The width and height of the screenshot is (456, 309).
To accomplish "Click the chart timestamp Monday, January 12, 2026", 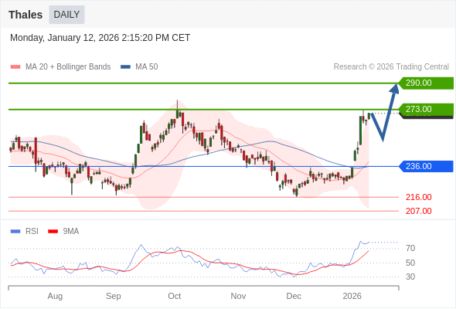I will [100, 38].
